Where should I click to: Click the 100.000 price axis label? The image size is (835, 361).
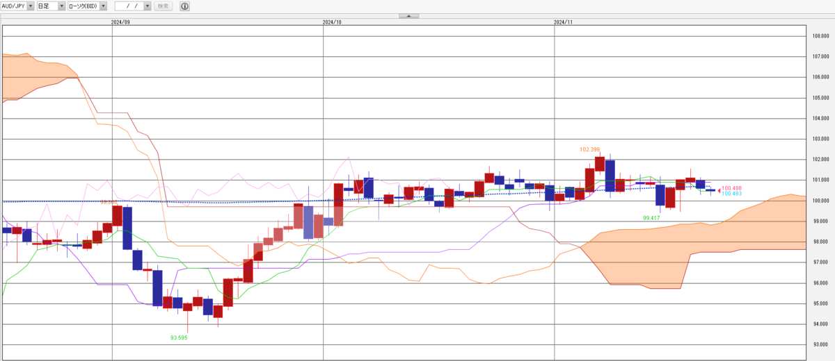click(822, 201)
